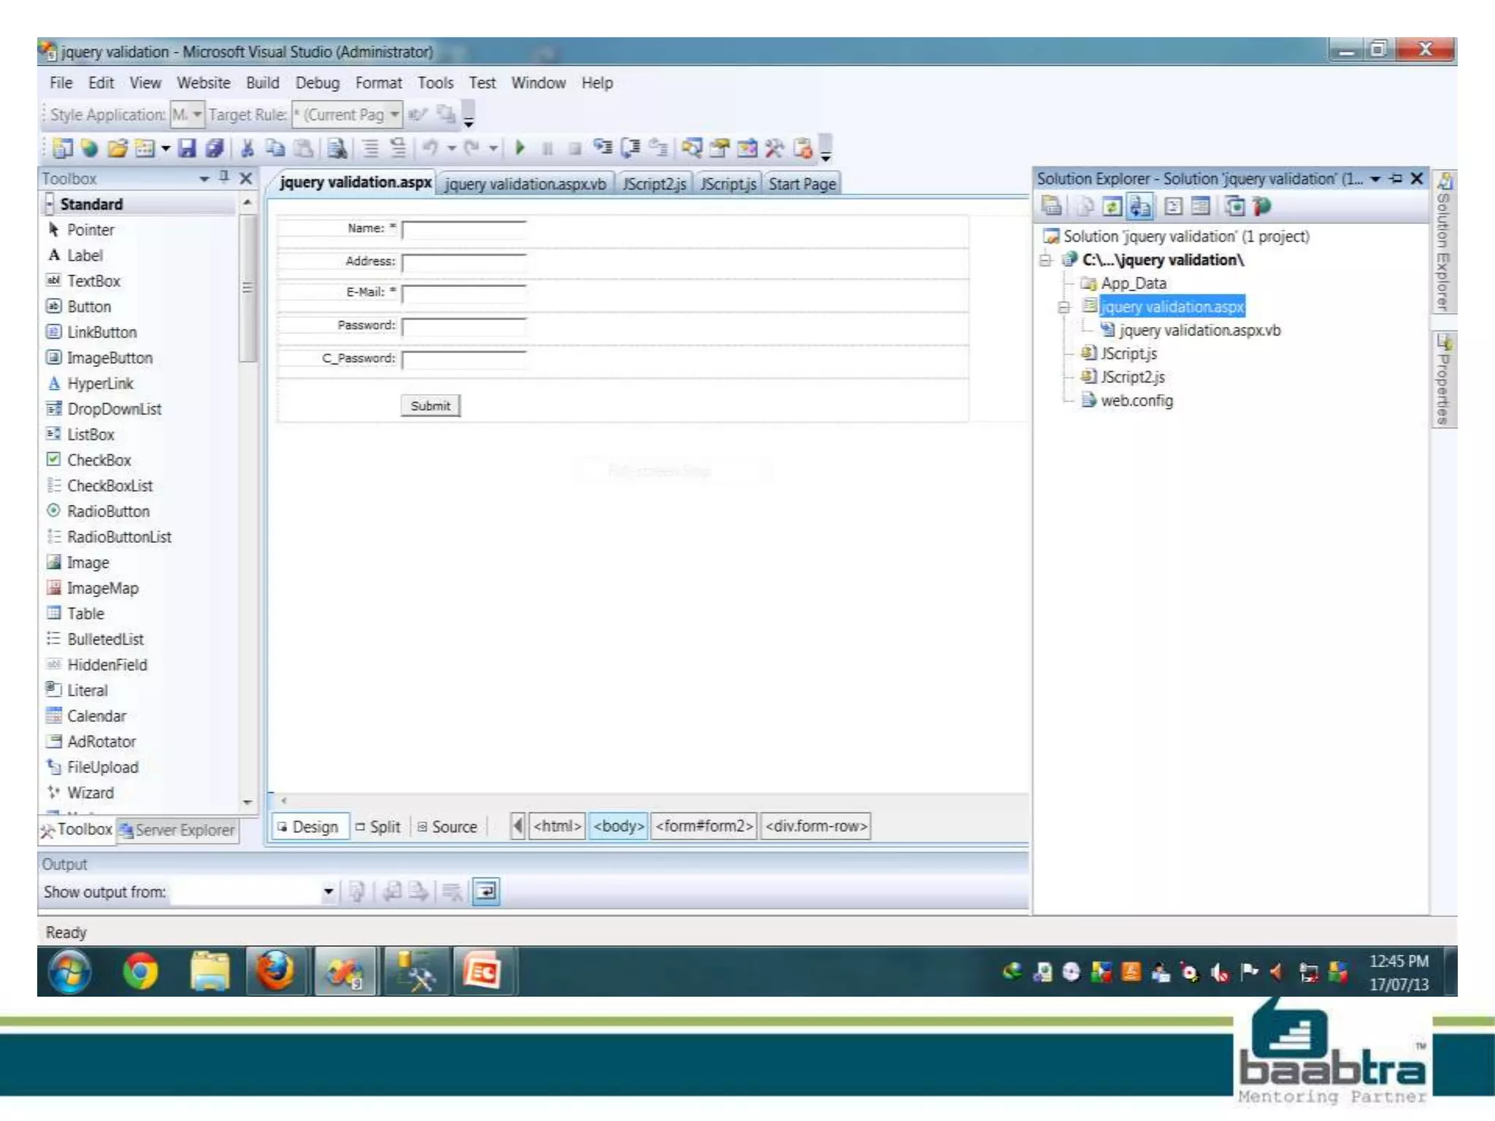
Task: Open the Toolbox tools icon in the toolbar
Action: click(774, 148)
